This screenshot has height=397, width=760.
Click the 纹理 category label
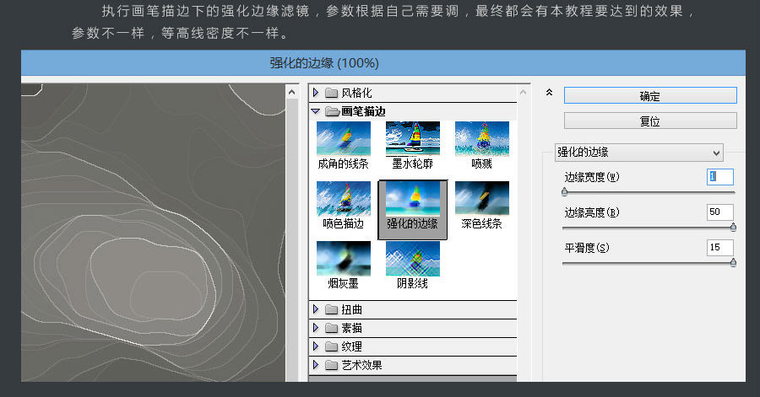(x=351, y=346)
